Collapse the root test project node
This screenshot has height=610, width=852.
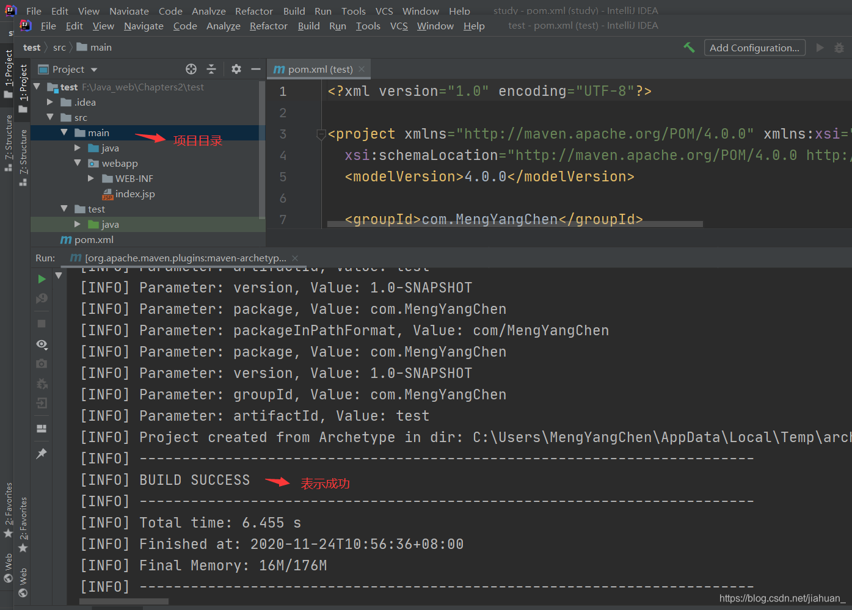point(37,87)
